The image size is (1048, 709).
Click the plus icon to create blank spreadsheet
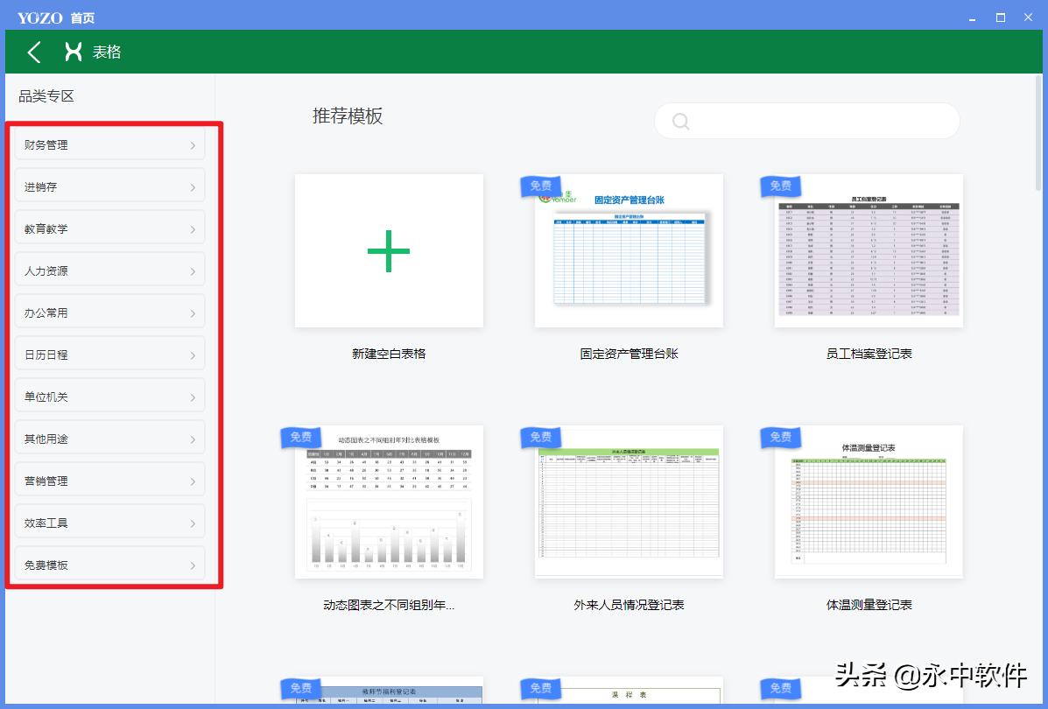click(388, 250)
